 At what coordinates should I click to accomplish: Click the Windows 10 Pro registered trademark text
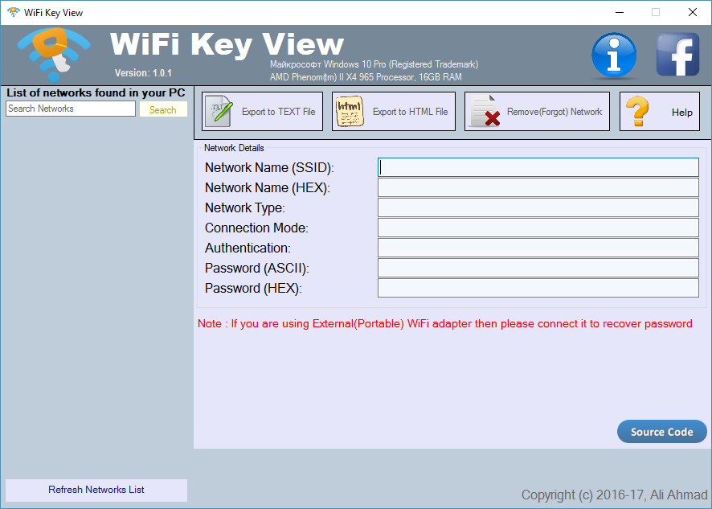[374, 64]
